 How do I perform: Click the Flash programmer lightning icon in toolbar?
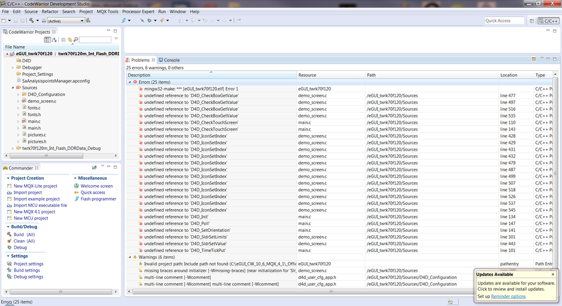click(x=124, y=20)
